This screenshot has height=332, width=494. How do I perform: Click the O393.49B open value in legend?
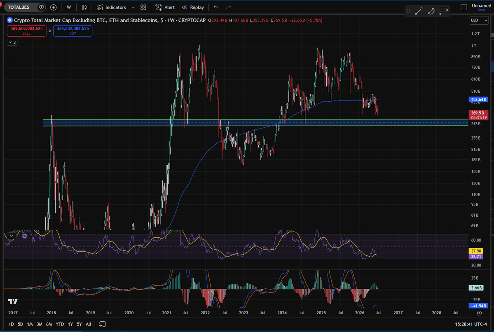tap(218, 20)
